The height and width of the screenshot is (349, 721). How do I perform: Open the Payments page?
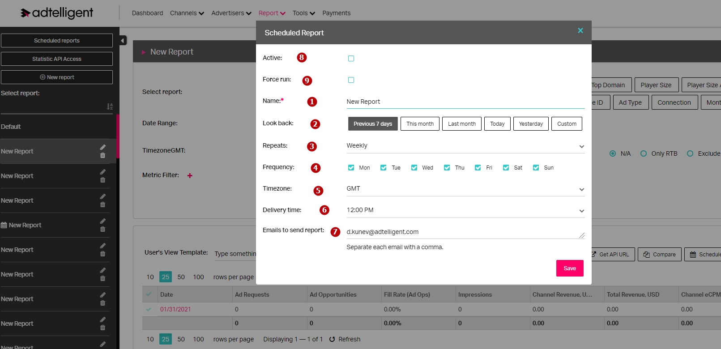tap(336, 13)
